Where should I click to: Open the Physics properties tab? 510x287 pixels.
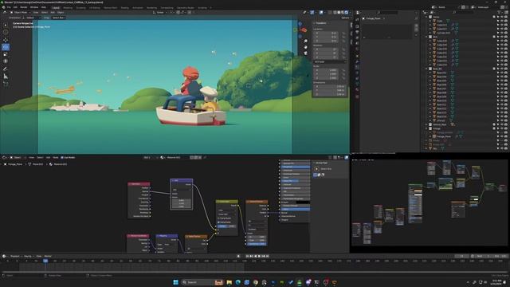[x=357, y=73]
